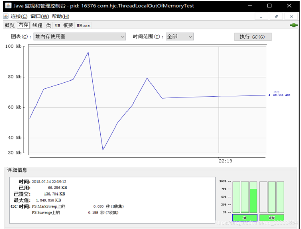Click the 0.030 秒 (1收集) value

coord(109,206)
